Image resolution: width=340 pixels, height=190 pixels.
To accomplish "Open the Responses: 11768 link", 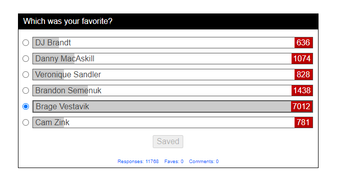I will point(138,162).
